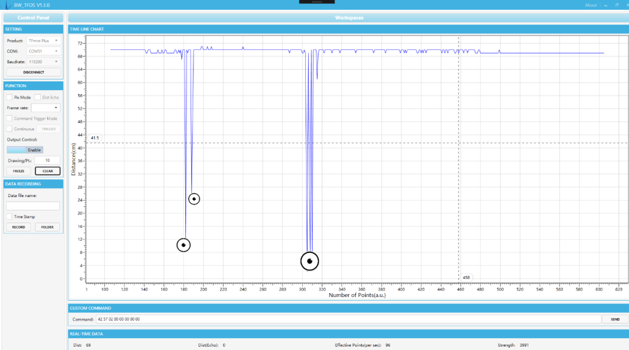
Task: Click the FREEZE chart button
Action: point(19,171)
